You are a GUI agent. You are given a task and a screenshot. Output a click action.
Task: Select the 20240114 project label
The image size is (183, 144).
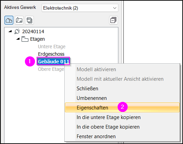pos(33,31)
